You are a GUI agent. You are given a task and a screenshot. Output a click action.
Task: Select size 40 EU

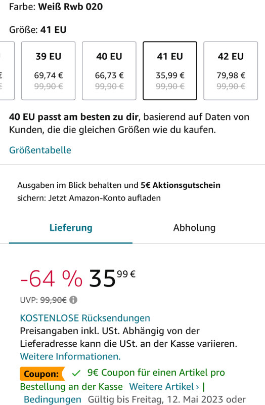[109, 71]
